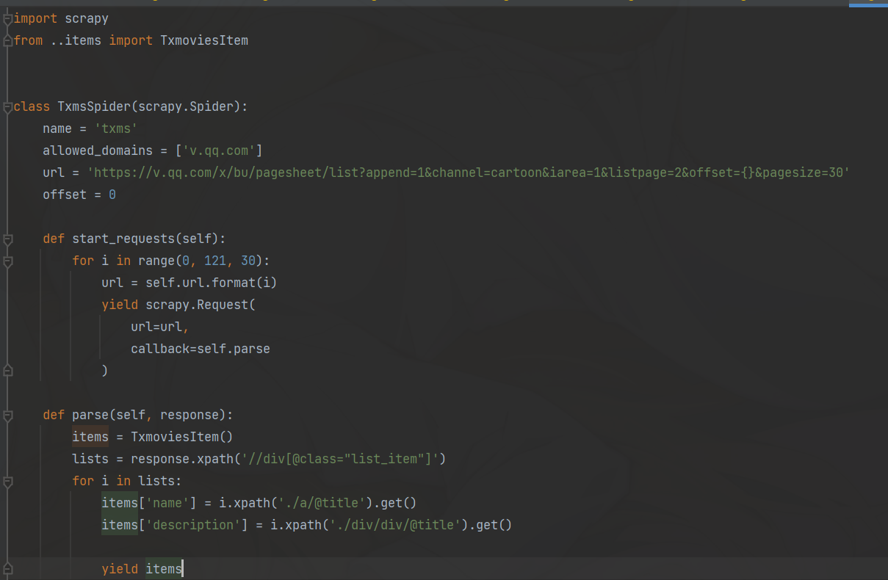Collapse the def start_requests fold marker

click(7, 239)
